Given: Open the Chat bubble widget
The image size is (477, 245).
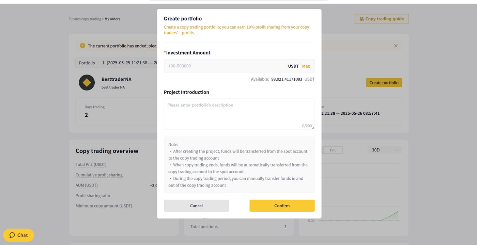Looking at the screenshot, I should click(18, 235).
